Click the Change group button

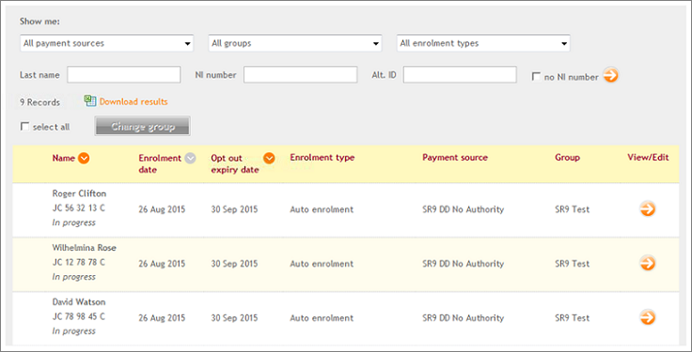[x=143, y=127]
